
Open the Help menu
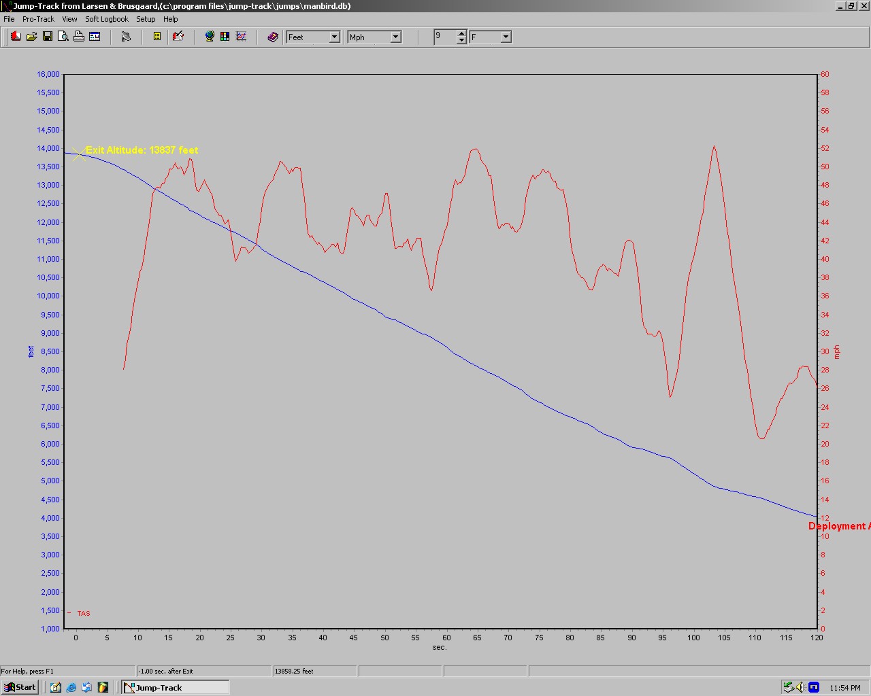[x=171, y=19]
